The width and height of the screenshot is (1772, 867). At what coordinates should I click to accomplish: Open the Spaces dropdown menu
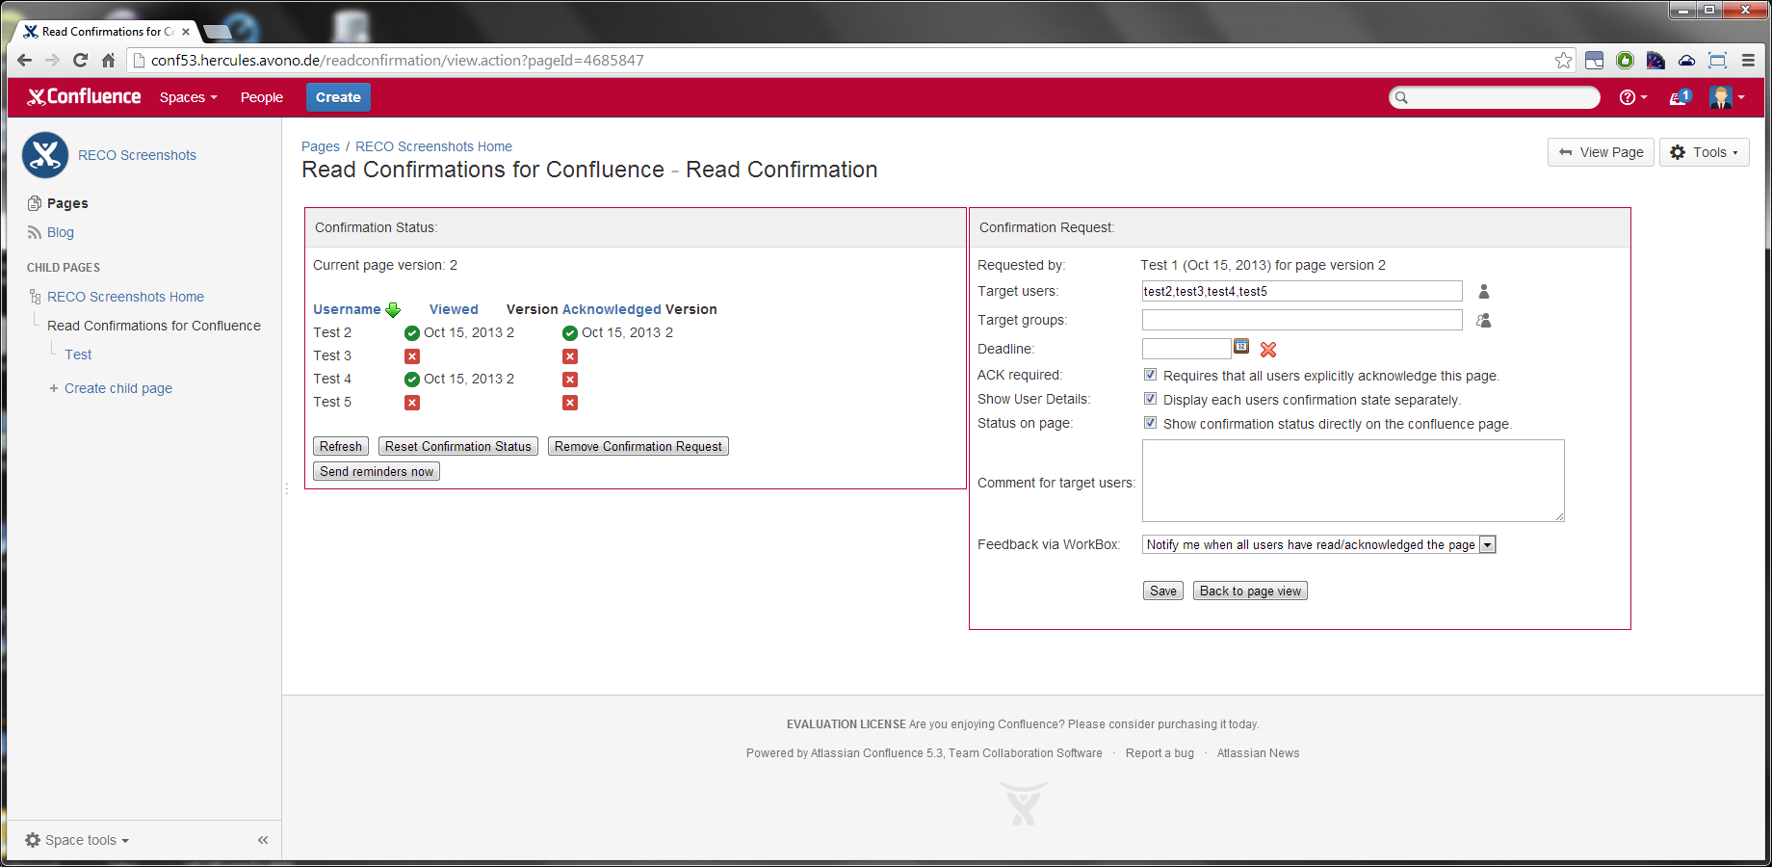pyautogui.click(x=189, y=97)
